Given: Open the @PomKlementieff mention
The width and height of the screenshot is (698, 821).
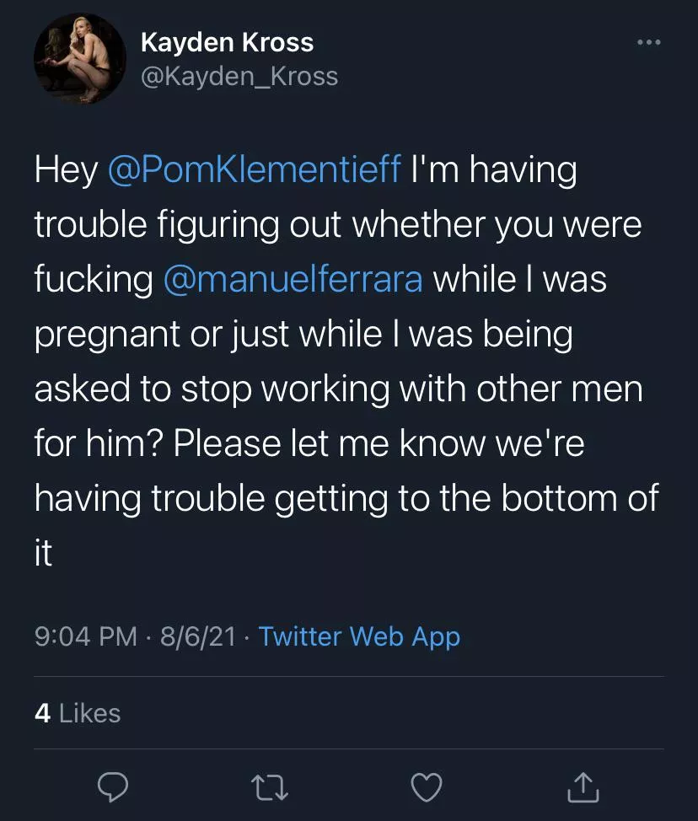Looking at the screenshot, I should tap(255, 170).
